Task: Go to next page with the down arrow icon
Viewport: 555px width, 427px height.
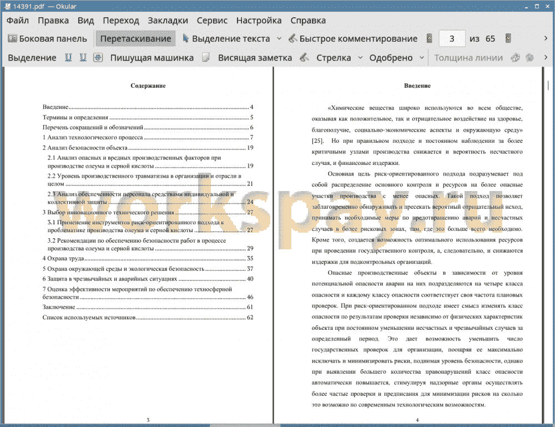Action: (508, 38)
